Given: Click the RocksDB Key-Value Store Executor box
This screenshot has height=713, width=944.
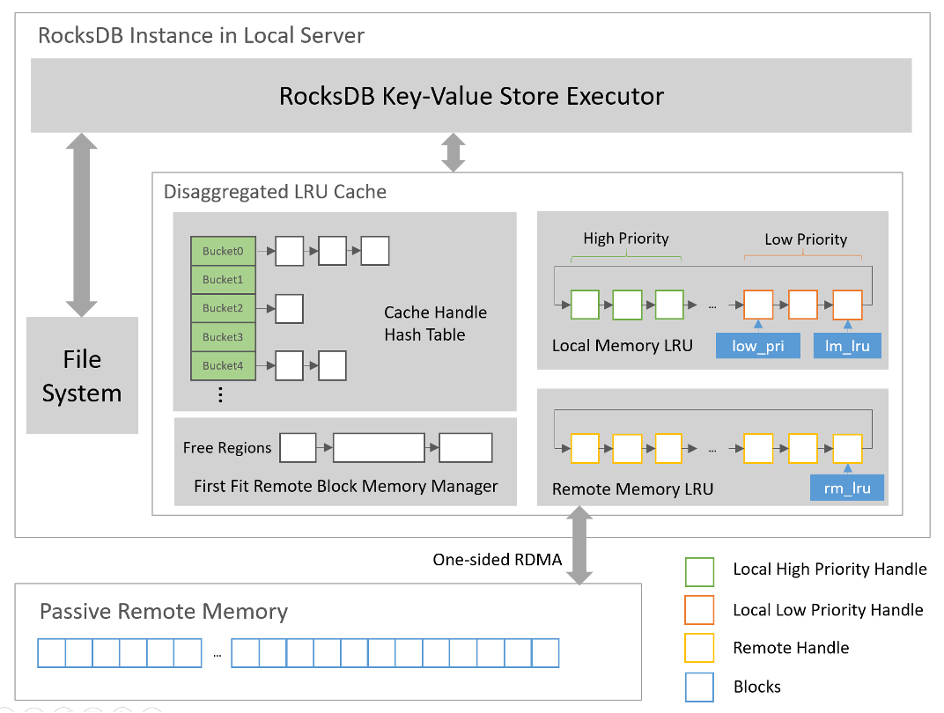Looking at the screenshot, I should coord(471,96).
